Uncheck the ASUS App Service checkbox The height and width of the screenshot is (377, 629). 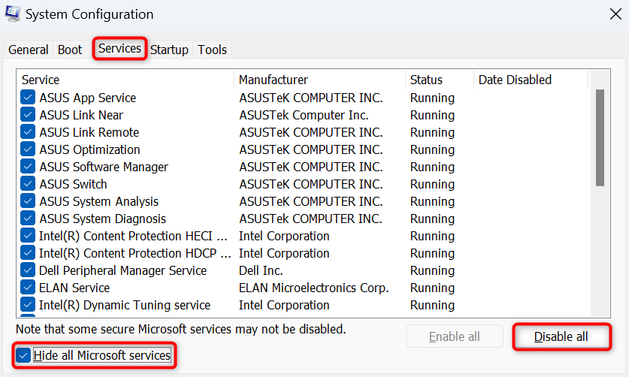tap(28, 98)
